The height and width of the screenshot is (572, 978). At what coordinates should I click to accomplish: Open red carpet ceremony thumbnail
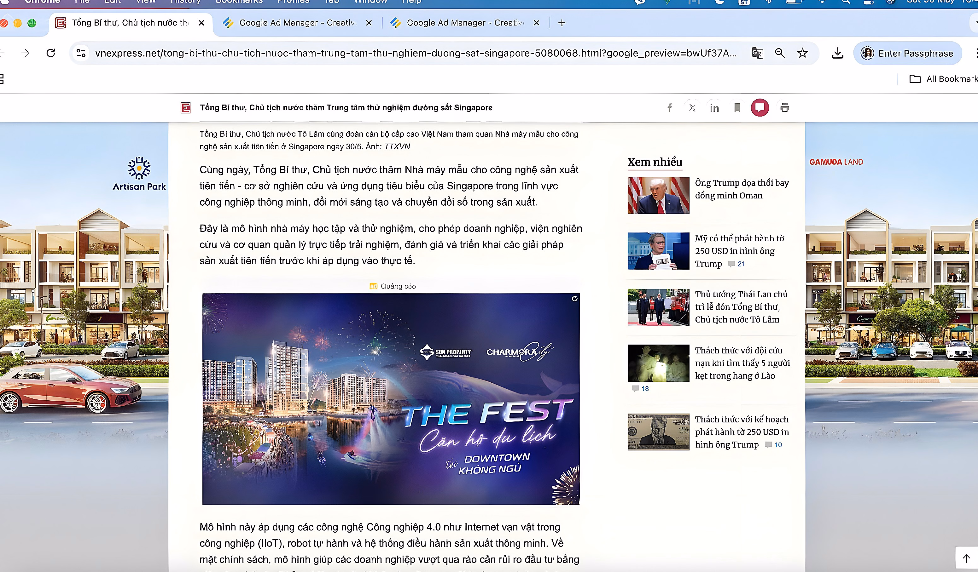[x=658, y=307]
